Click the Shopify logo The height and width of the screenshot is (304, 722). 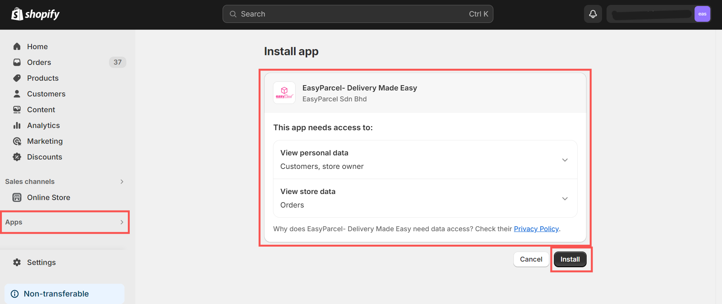(35, 14)
